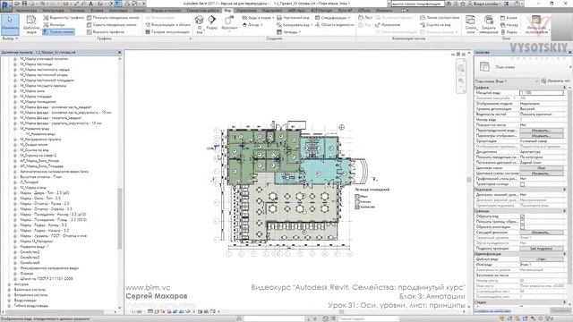
Task: Open the Insert (Вставка) ribbon tab
Action: pyautogui.click(x=97, y=11)
